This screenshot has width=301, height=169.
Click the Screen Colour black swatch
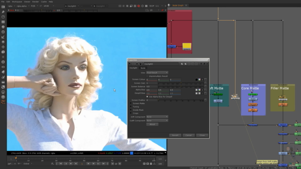click(x=197, y=79)
